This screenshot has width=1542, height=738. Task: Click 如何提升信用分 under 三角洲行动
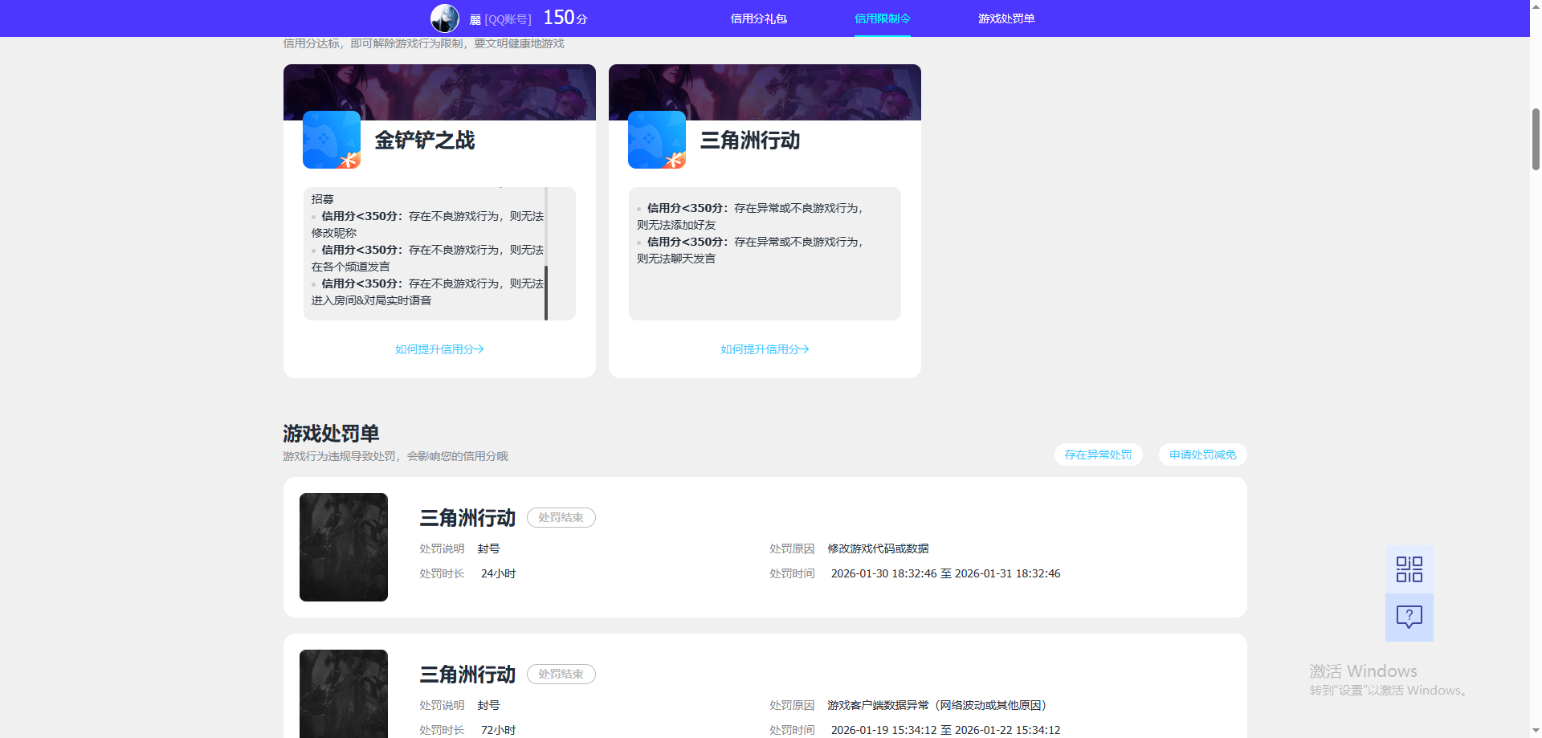764,349
